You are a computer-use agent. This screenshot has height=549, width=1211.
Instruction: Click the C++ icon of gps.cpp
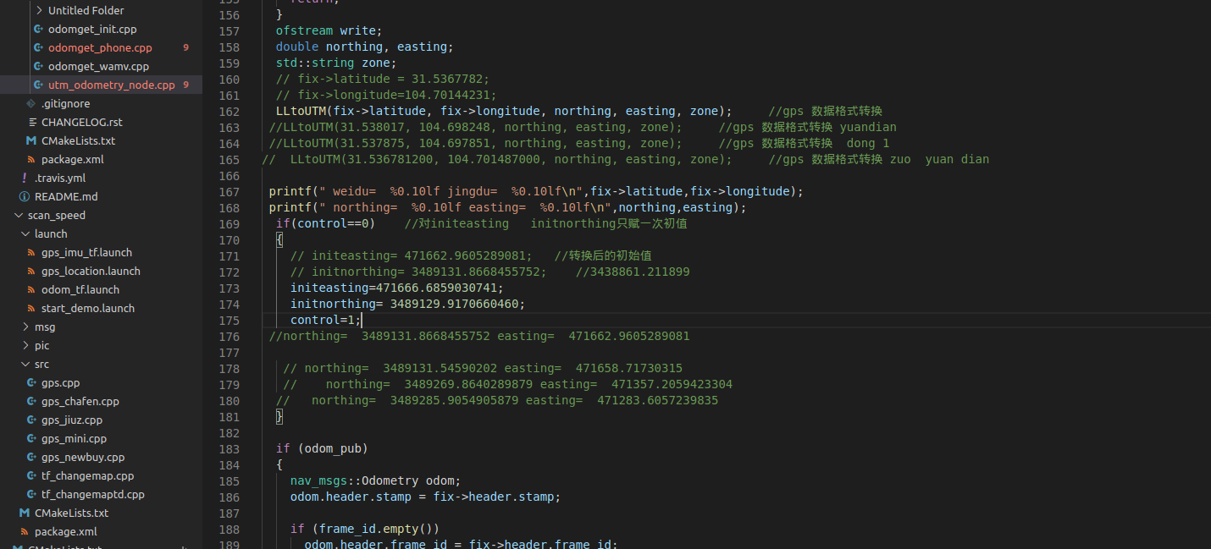click(31, 382)
